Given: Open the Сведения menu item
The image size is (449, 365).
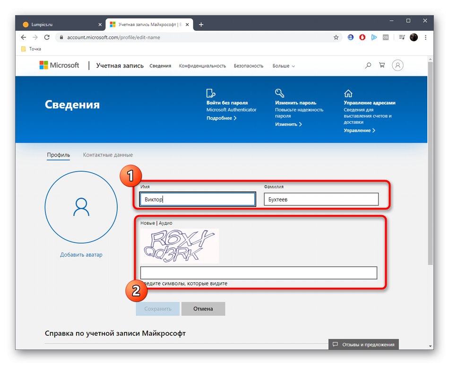Looking at the screenshot, I should [160, 66].
